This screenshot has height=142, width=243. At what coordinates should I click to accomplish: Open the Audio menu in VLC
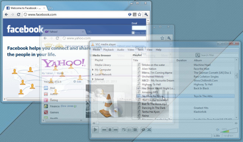coord(120,50)
